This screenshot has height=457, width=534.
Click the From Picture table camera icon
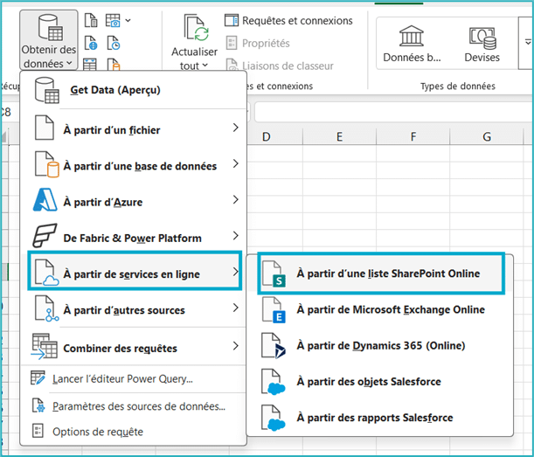[x=113, y=20]
